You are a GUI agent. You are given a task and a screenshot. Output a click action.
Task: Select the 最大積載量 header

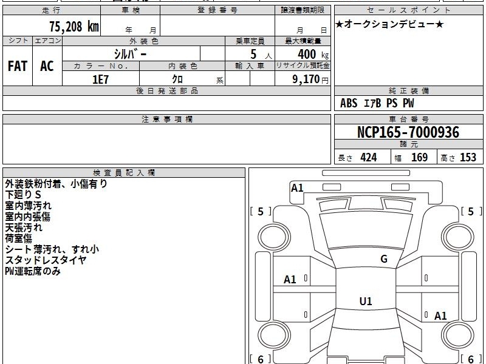click(x=303, y=41)
